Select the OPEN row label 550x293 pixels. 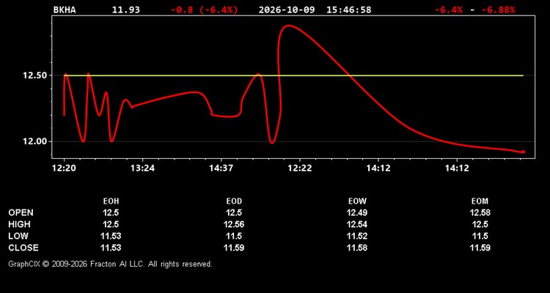[21, 212]
